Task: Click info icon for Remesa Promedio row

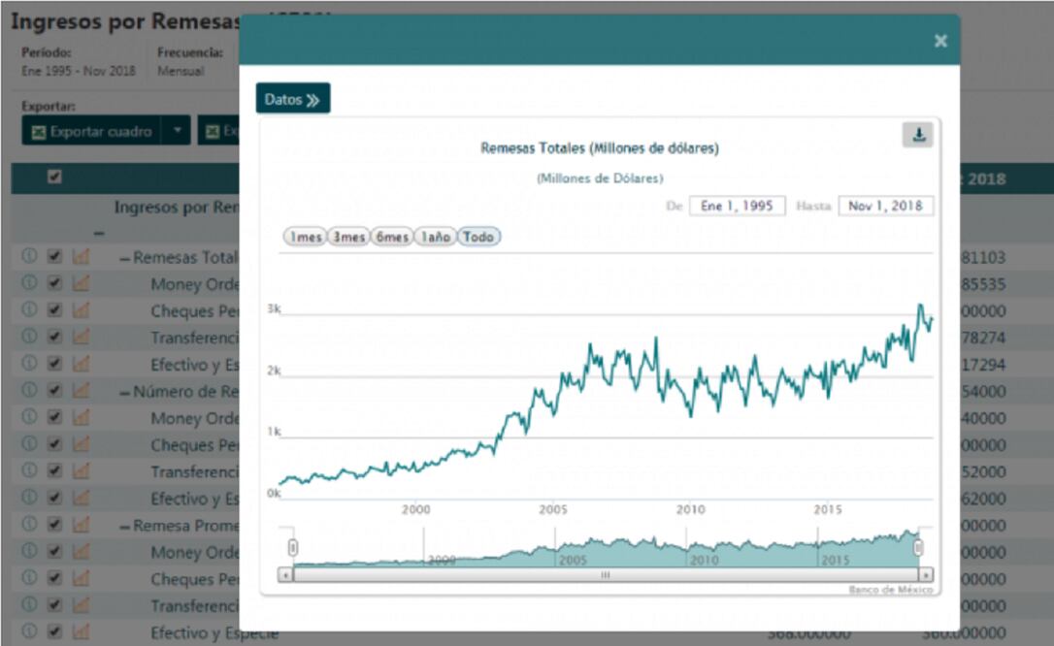Action: [29, 525]
